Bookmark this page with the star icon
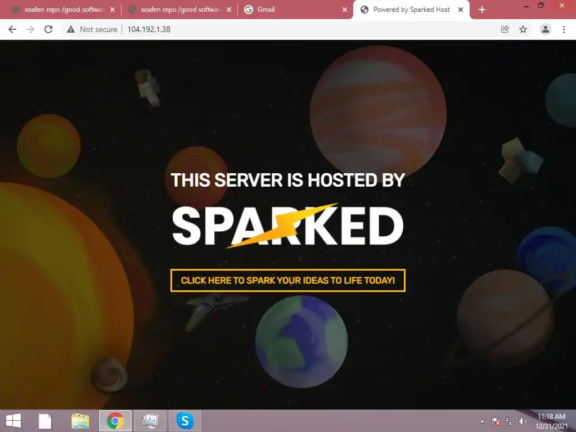Viewport: 576px width, 432px height. 523,29
